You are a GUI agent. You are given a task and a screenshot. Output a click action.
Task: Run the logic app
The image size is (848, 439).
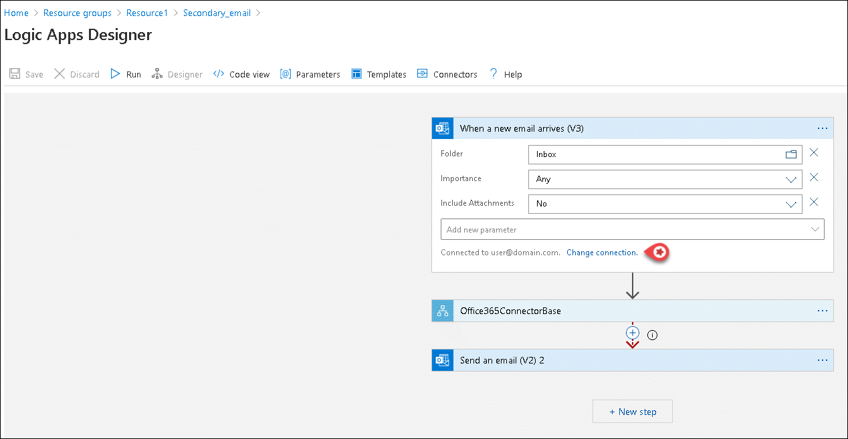[126, 74]
